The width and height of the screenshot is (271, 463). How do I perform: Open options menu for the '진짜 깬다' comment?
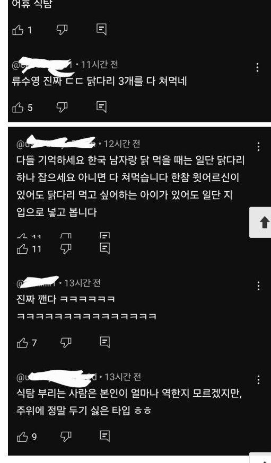pos(259,286)
